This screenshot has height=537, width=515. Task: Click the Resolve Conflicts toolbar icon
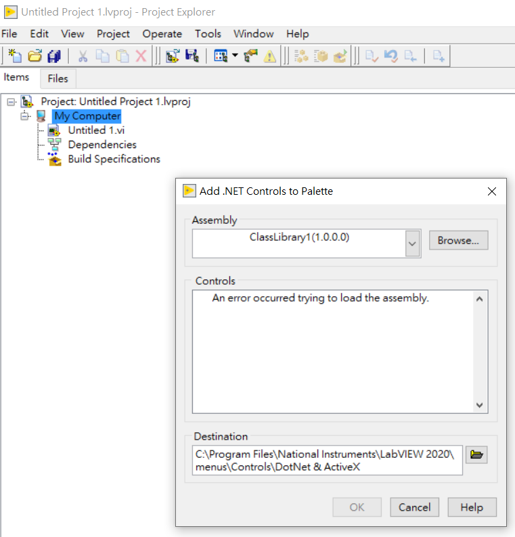(250, 56)
